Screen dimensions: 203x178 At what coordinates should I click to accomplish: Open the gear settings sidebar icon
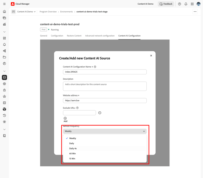[x=4, y=84]
